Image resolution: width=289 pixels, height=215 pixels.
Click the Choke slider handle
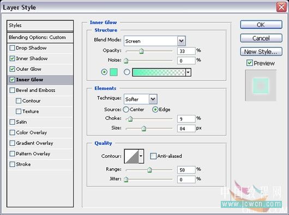click(x=130, y=119)
